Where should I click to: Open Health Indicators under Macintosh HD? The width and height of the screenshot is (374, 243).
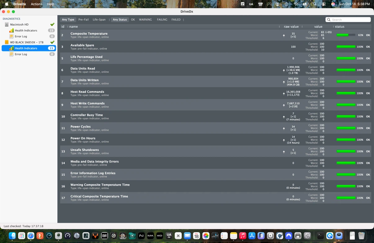26,30
